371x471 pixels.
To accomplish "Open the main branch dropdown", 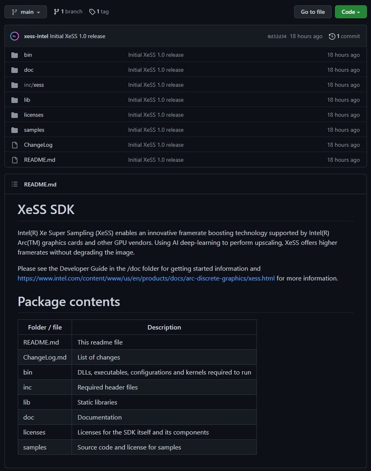I will [x=25, y=12].
